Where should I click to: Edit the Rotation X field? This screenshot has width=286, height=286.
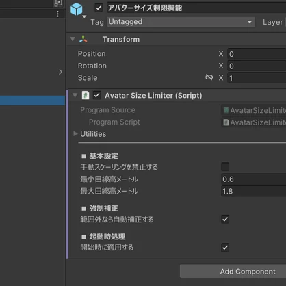point(257,66)
